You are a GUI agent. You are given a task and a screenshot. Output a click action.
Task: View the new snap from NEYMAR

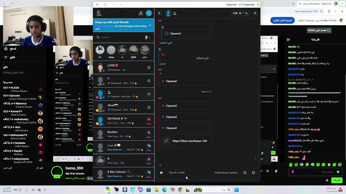149,121
